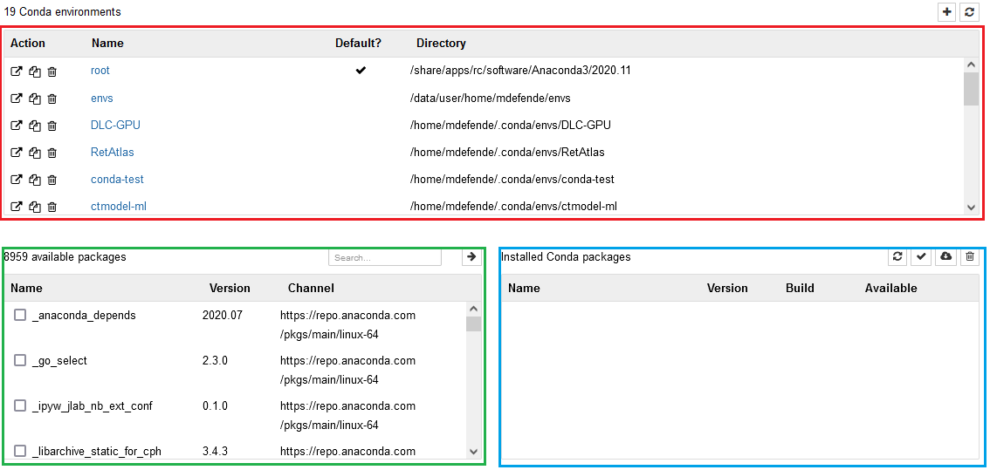Update selected installed packages using checkmark icon

click(x=921, y=257)
